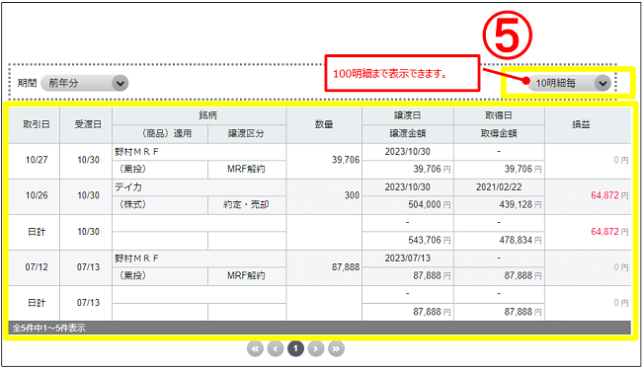
Task: Click the 2021/02/22 acquisition date
Action: pos(499,187)
